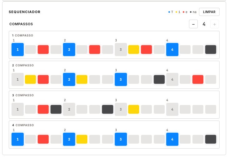Decrease compassos count with minus button
Viewport: 228px width, 157px height.
point(193,24)
